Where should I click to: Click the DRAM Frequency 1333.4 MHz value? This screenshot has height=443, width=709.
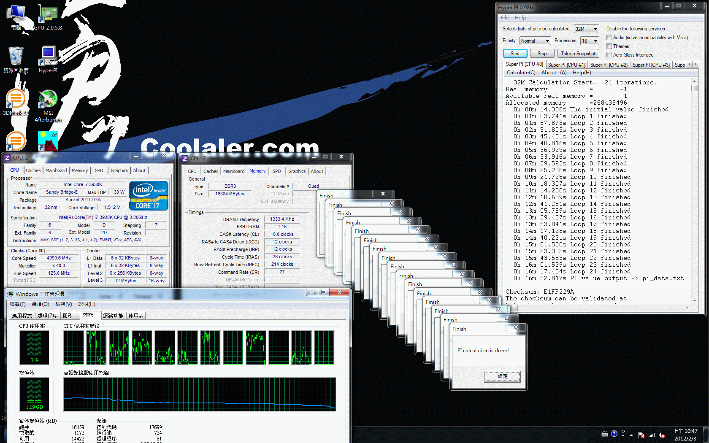(x=282, y=219)
